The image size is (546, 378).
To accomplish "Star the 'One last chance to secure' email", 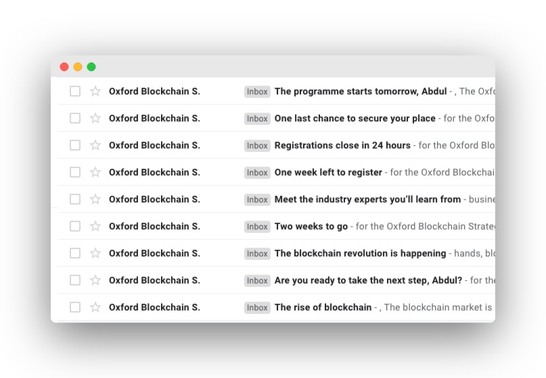I will 95,119.
